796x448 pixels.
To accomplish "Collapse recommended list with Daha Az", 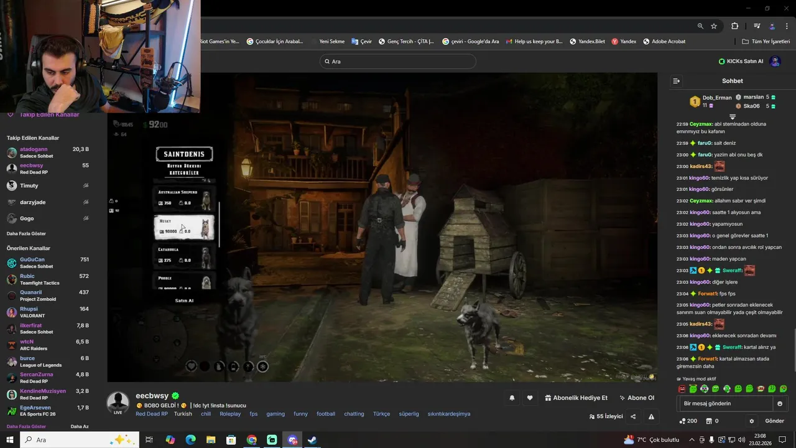I will point(80,427).
